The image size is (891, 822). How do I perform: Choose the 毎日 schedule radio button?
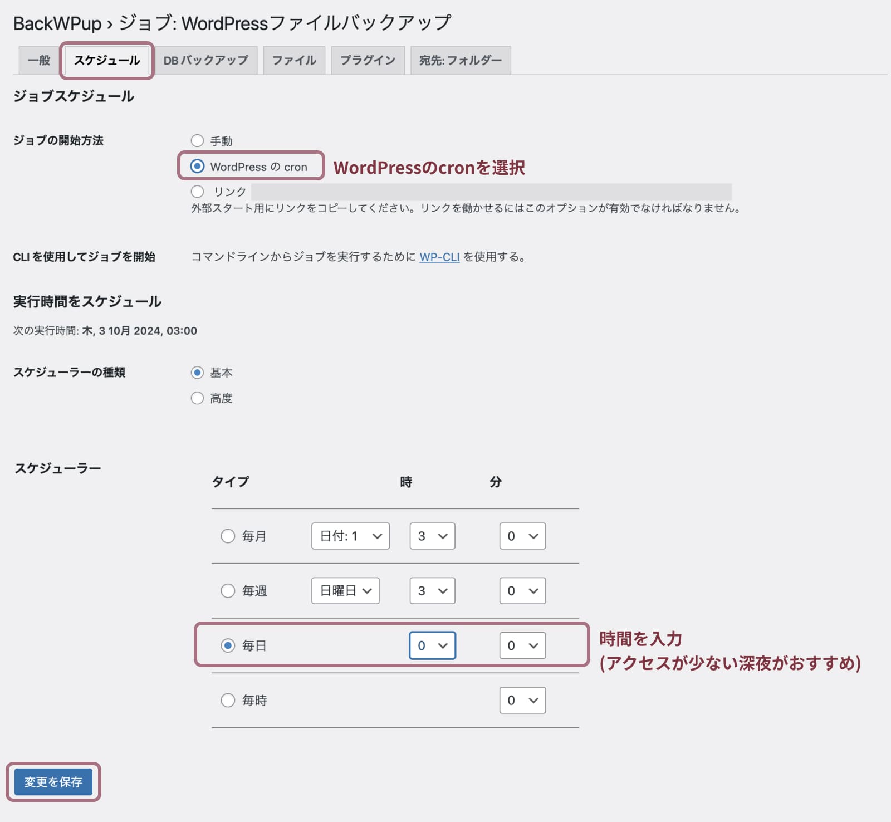(x=228, y=645)
